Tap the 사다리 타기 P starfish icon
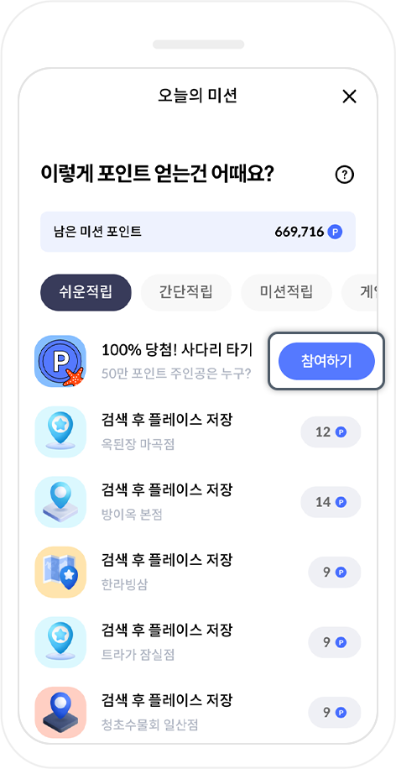 [x=60, y=361]
